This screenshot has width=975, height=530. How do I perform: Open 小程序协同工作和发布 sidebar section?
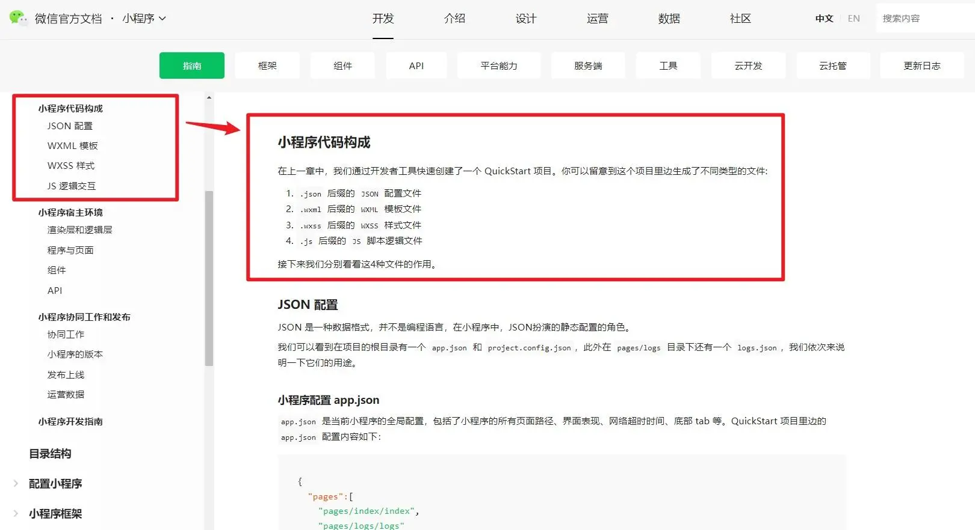pos(84,317)
